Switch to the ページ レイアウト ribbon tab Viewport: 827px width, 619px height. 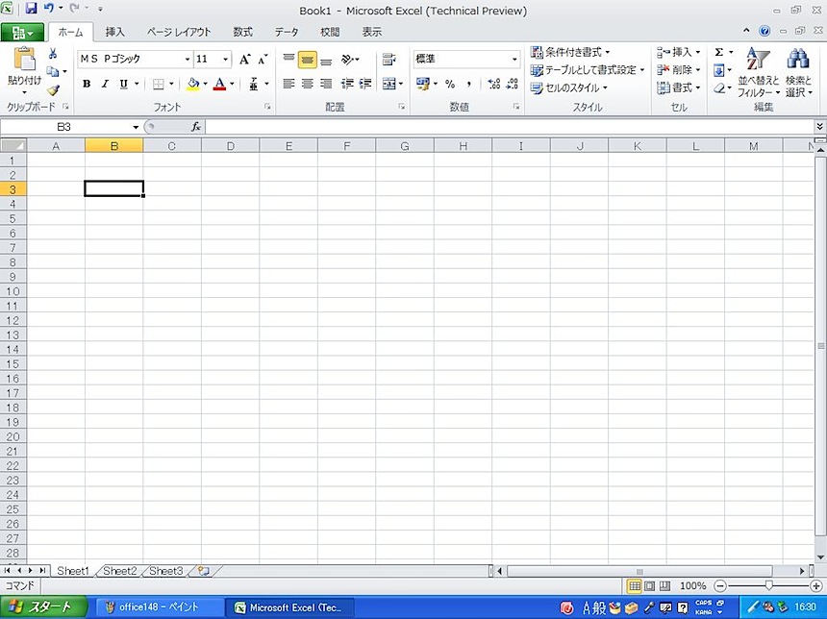(x=179, y=32)
